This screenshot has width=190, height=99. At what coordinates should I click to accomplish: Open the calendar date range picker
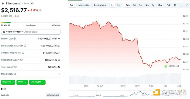175,5
